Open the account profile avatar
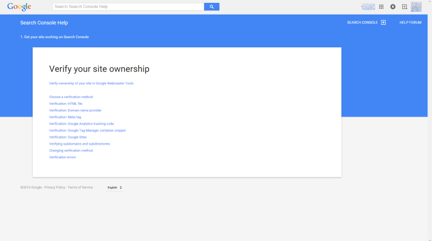Viewport: 432px width, 241px height. click(416, 7)
